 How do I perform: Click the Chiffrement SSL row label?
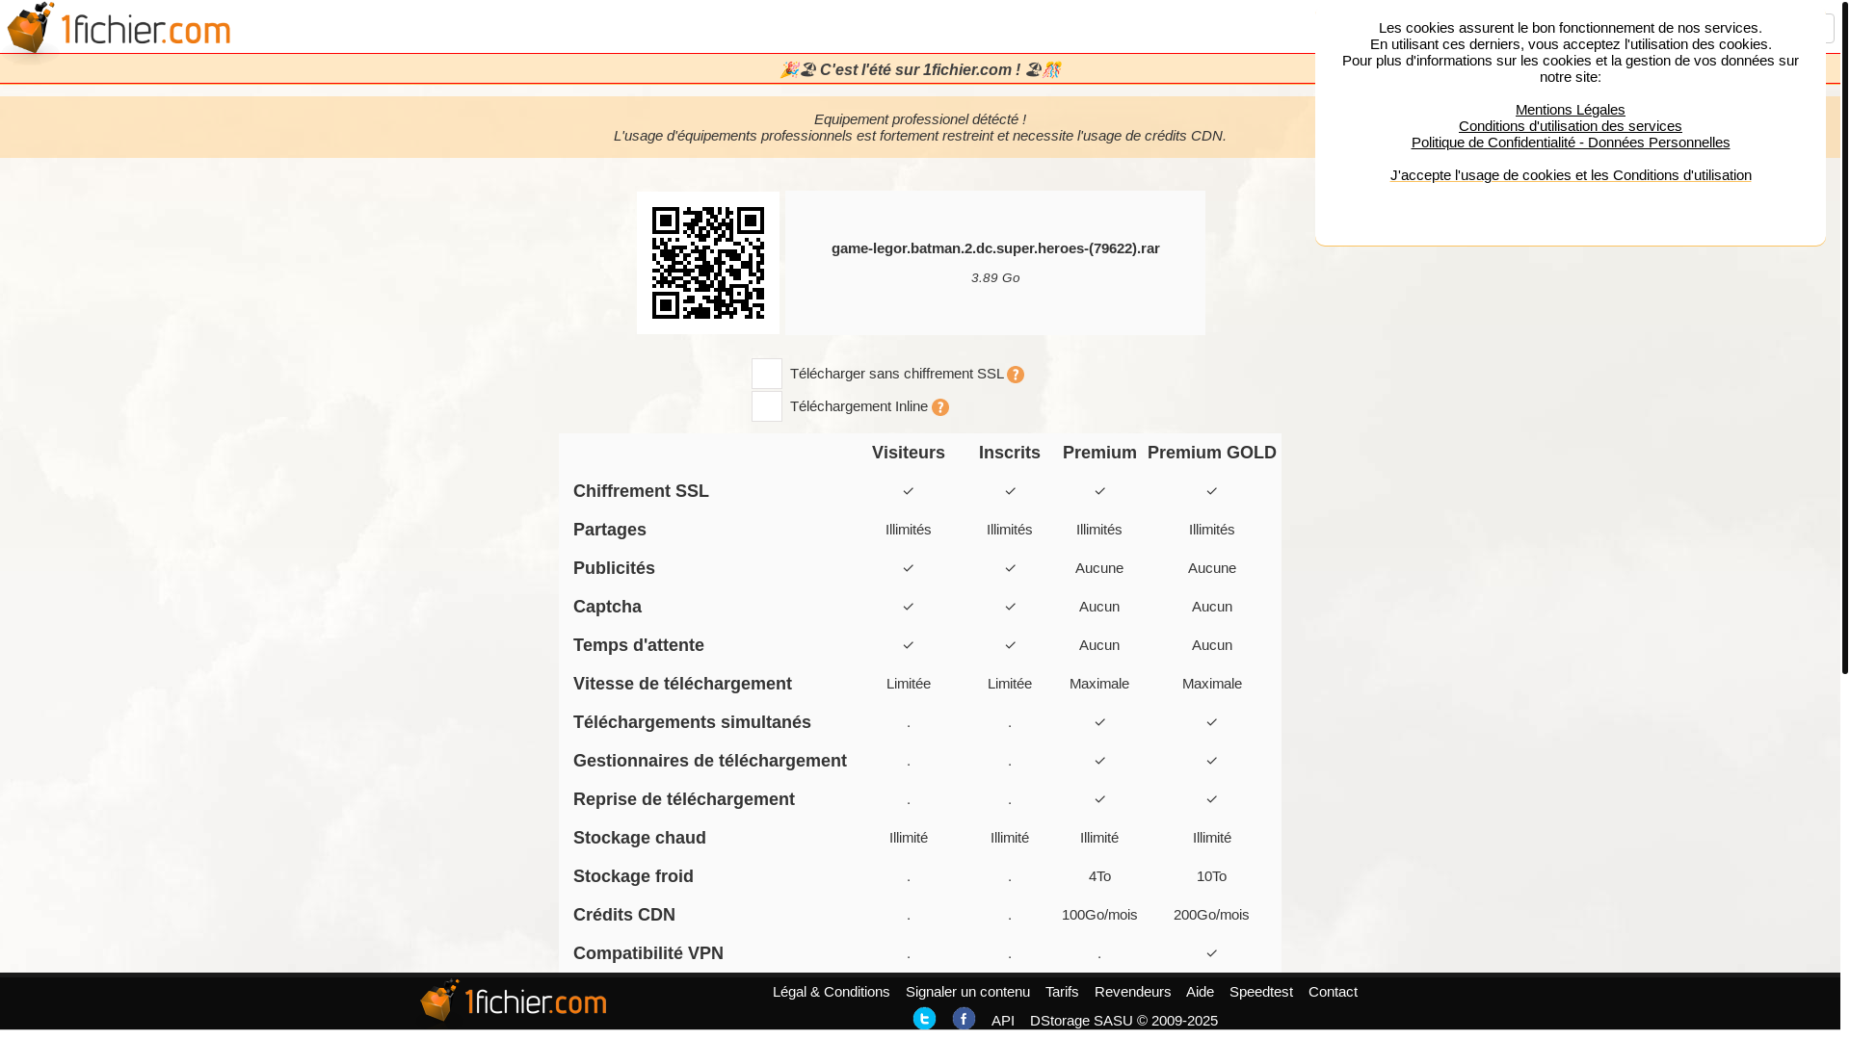tap(641, 491)
